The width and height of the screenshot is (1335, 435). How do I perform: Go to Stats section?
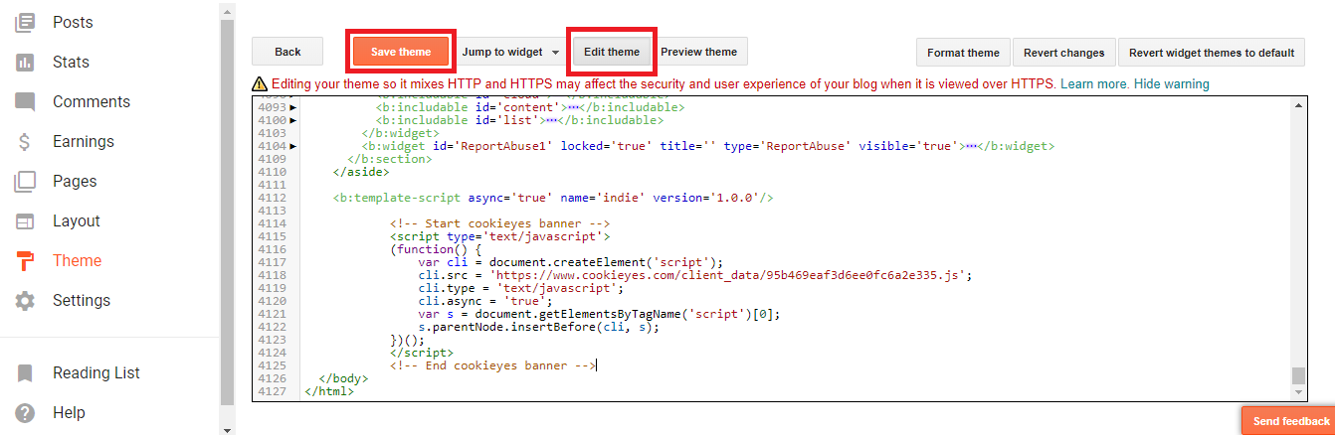tap(71, 62)
